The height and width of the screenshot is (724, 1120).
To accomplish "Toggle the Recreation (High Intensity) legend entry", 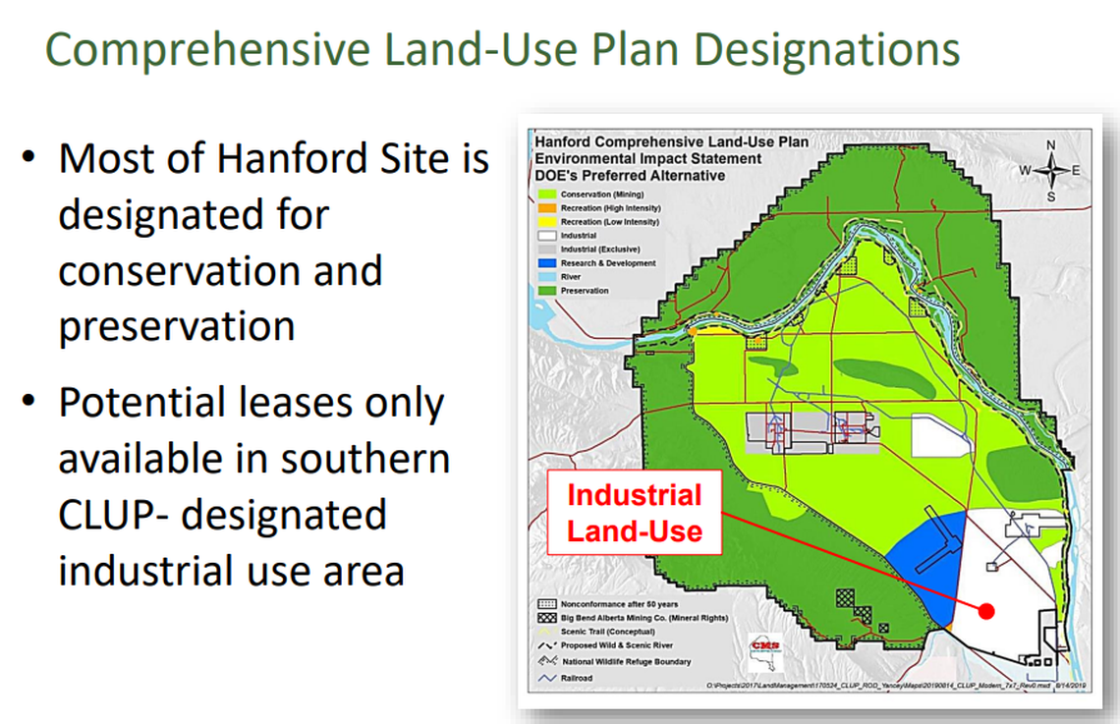I will tap(547, 207).
